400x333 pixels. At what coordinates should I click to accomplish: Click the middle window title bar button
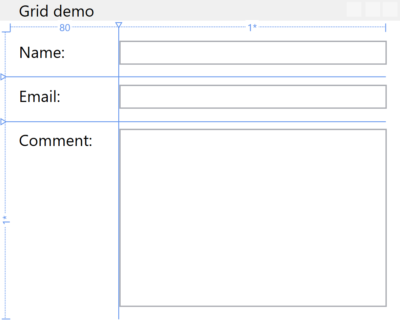point(372,9)
